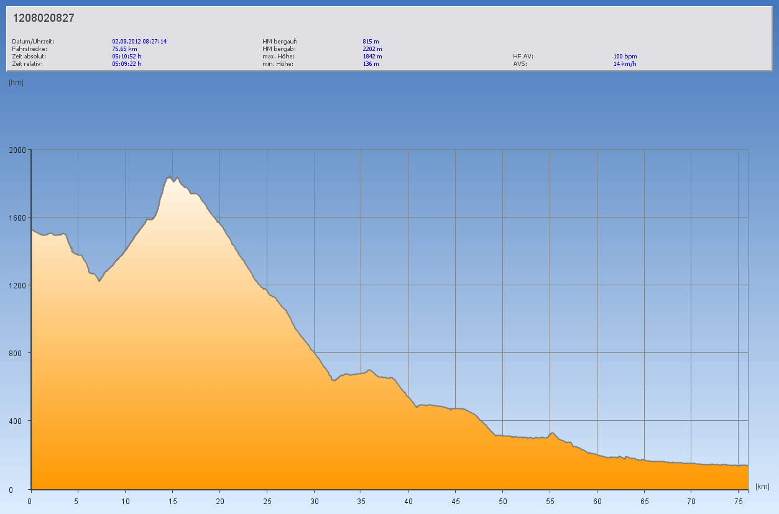Click the [hm] vertical axis unit label
Viewport: 779px width, 514px height.
coord(16,83)
